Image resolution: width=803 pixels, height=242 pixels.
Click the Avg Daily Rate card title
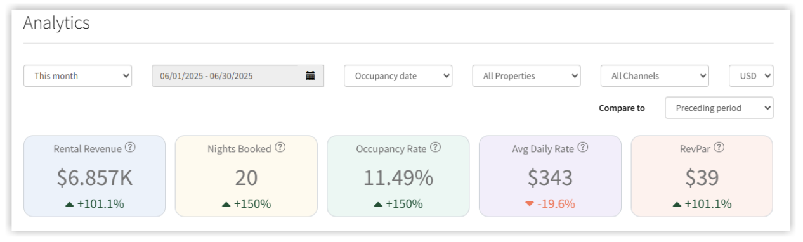[x=543, y=149]
